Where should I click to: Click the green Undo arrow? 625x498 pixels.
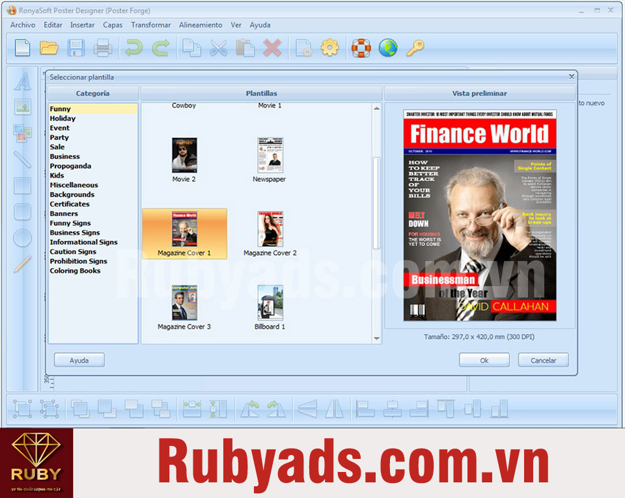point(134,48)
